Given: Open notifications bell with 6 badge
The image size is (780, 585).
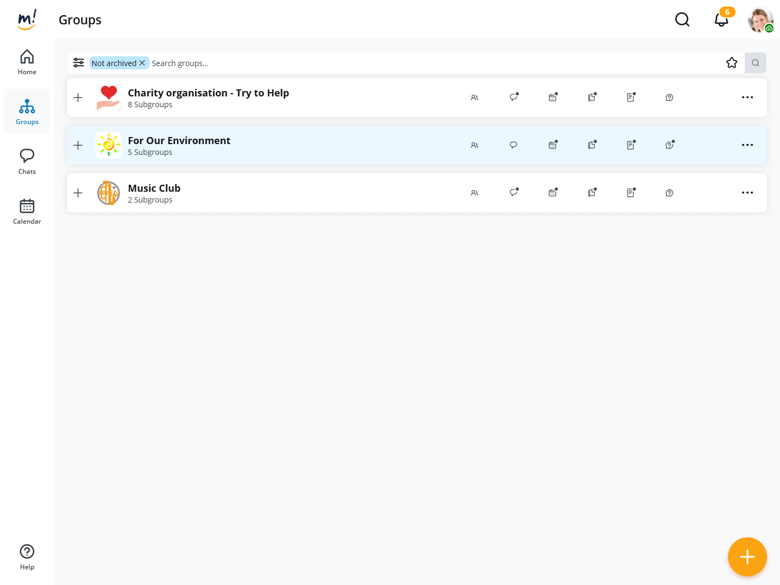Looking at the screenshot, I should coord(721,20).
